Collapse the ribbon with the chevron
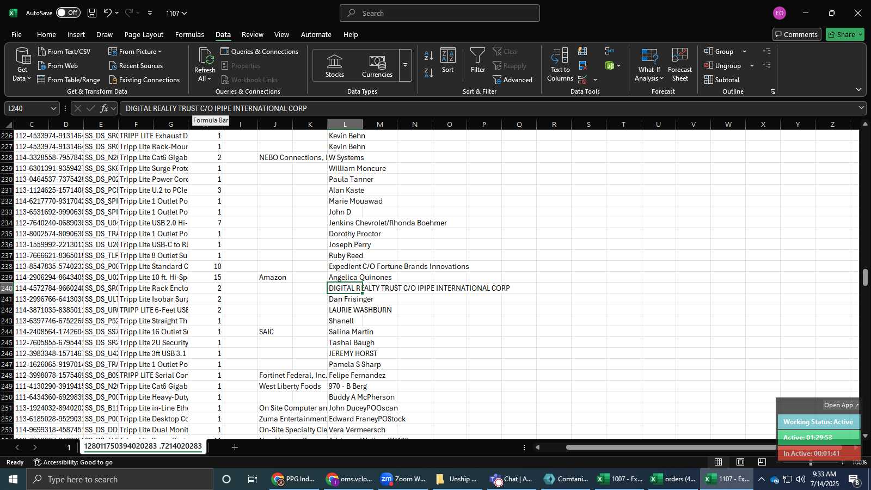871x490 pixels. (x=858, y=89)
